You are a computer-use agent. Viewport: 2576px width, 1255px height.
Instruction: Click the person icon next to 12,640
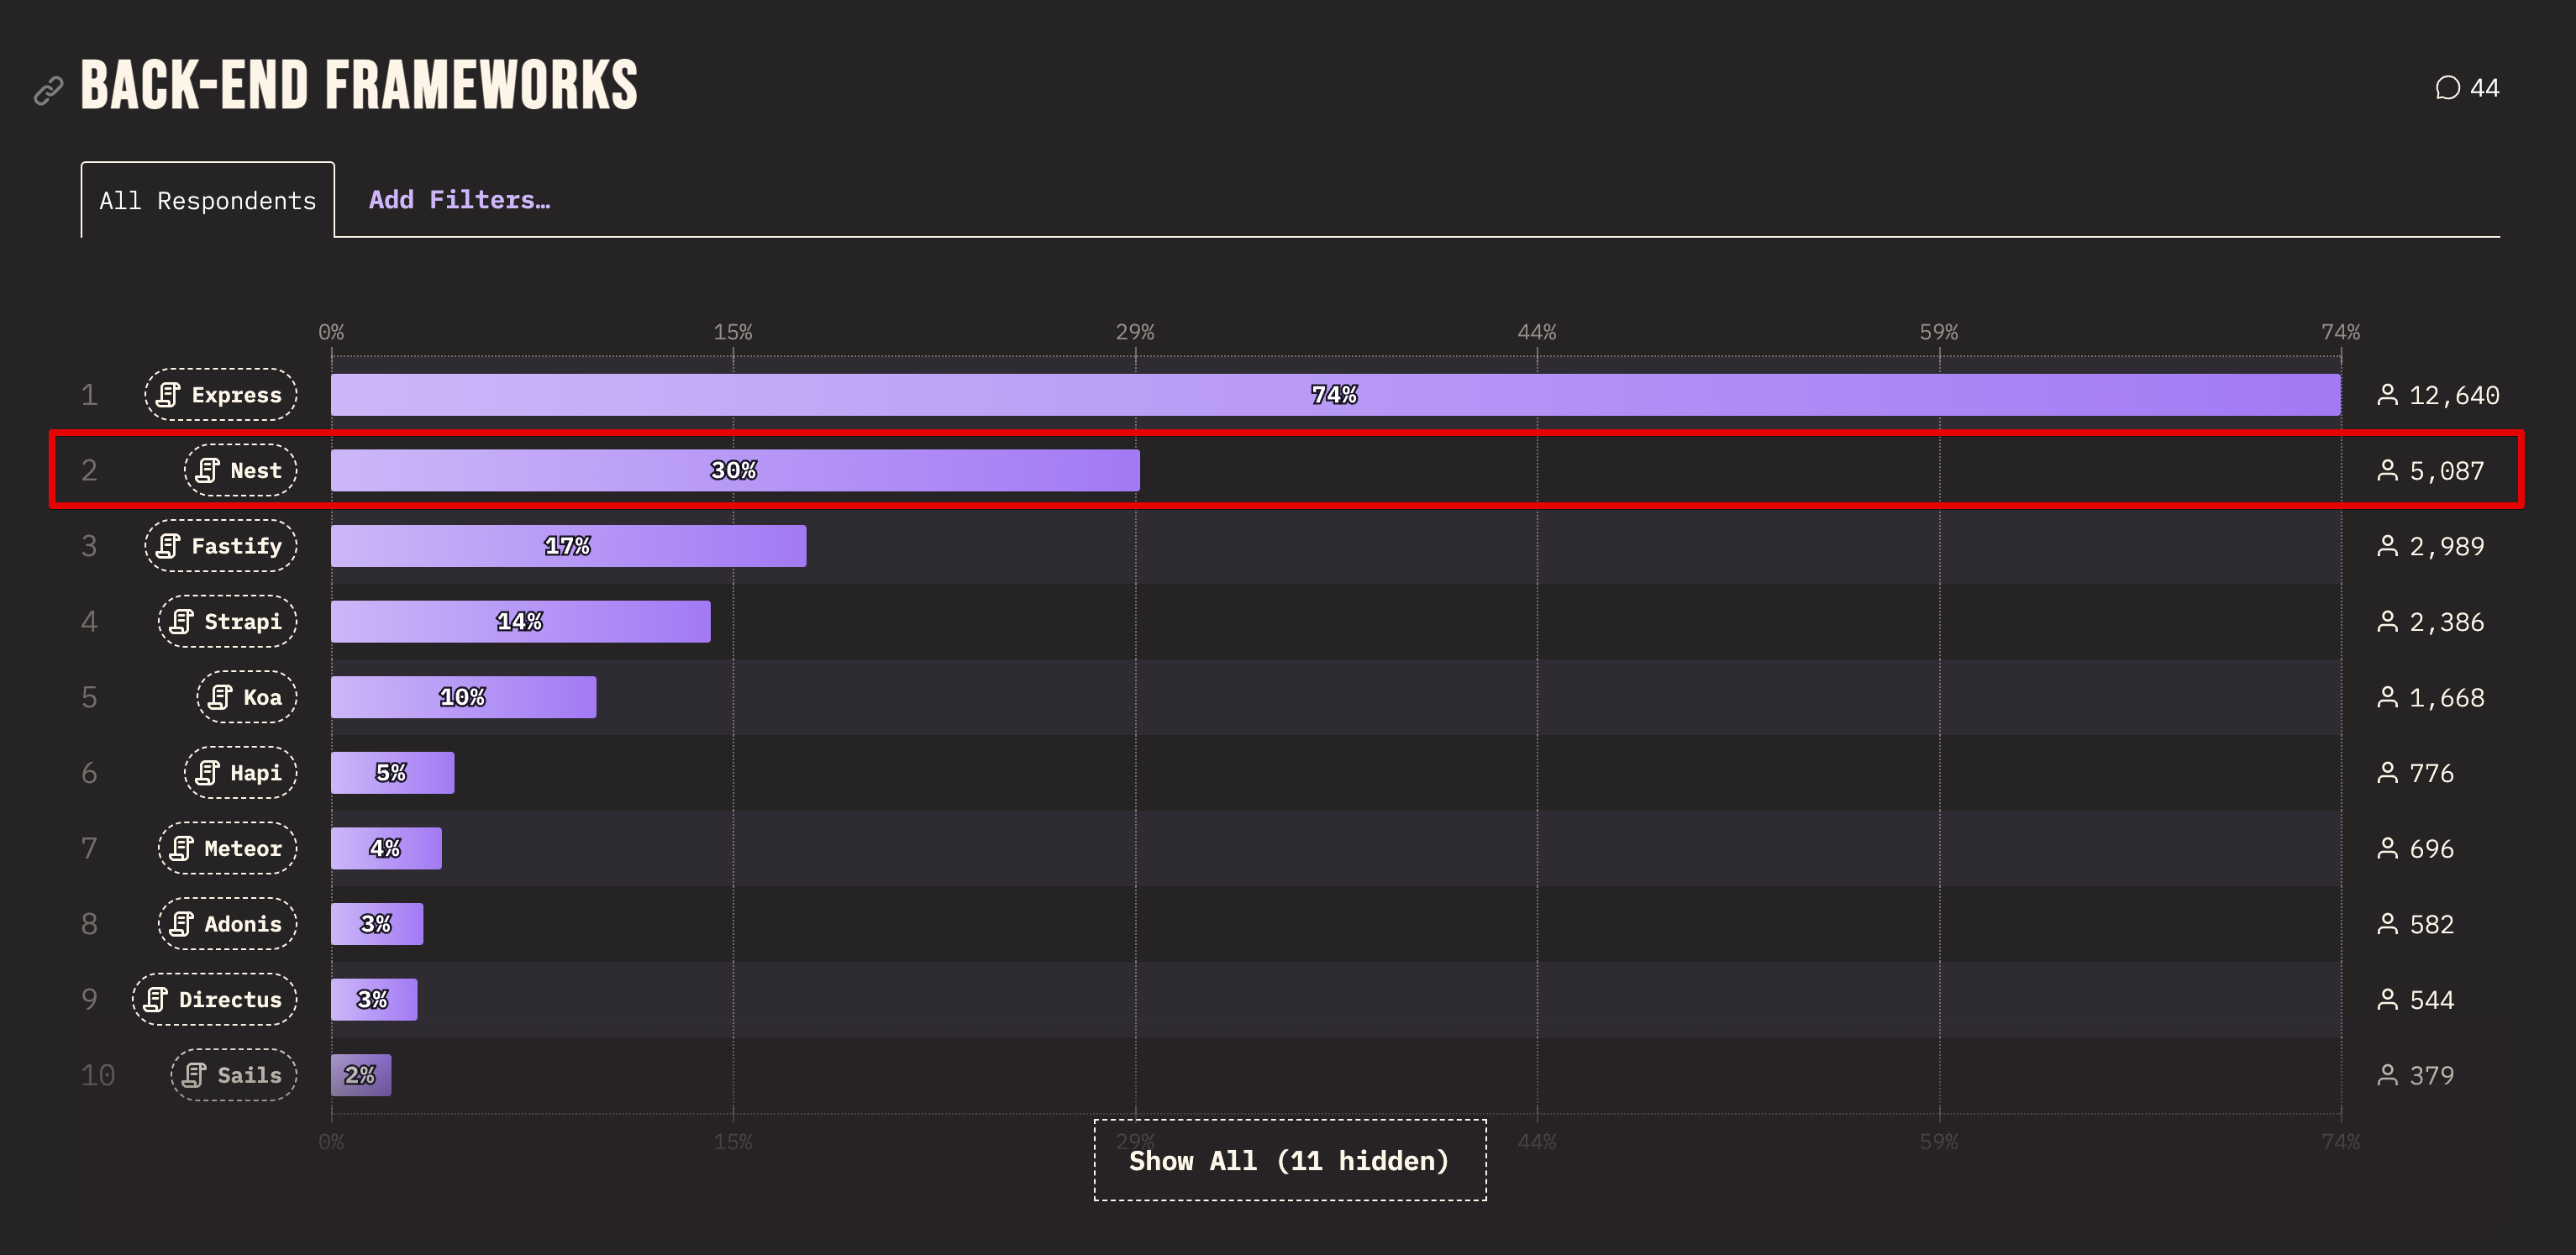coord(2387,395)
